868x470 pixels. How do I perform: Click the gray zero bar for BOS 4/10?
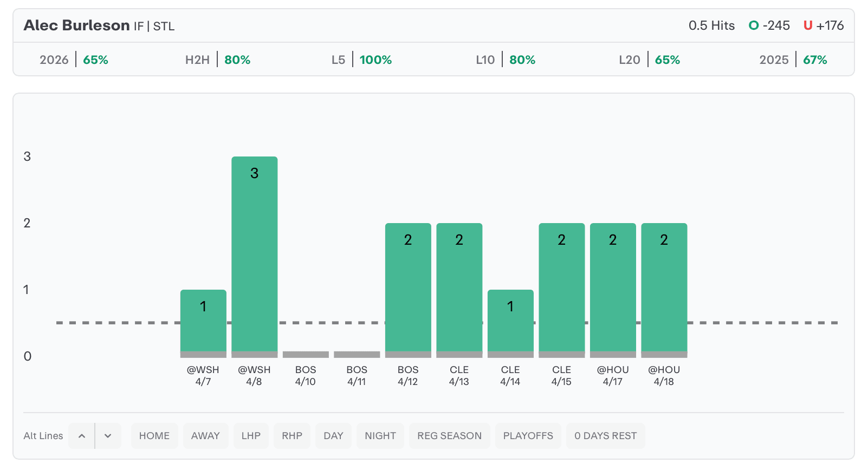coord(306,355)
